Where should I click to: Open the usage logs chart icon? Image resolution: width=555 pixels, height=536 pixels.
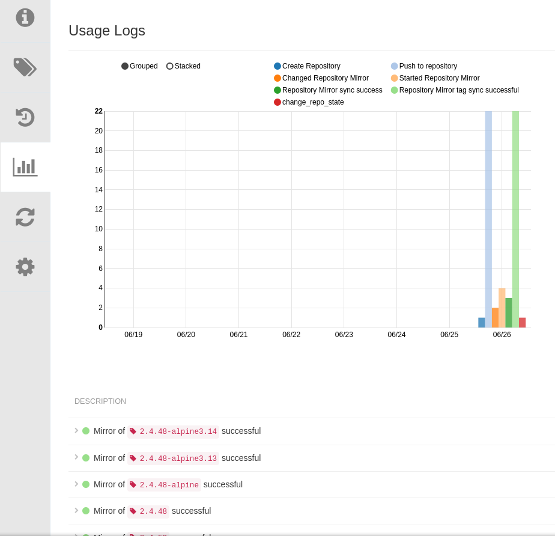coord(25,167)
